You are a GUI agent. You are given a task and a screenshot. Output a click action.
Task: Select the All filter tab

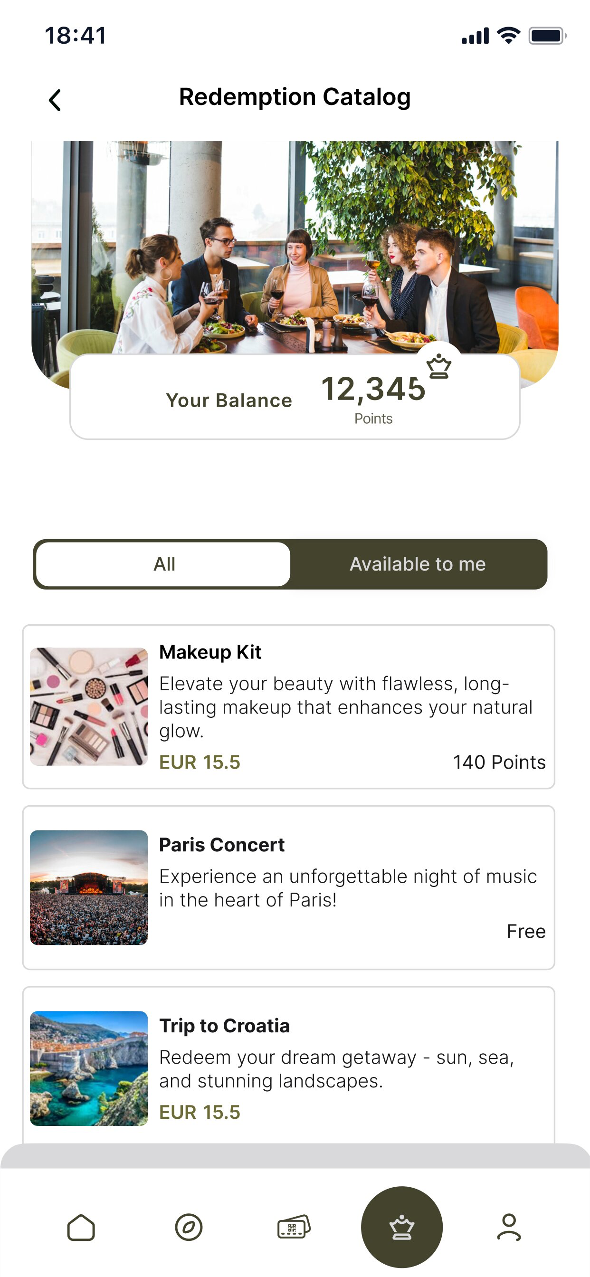tap(163, 564)
